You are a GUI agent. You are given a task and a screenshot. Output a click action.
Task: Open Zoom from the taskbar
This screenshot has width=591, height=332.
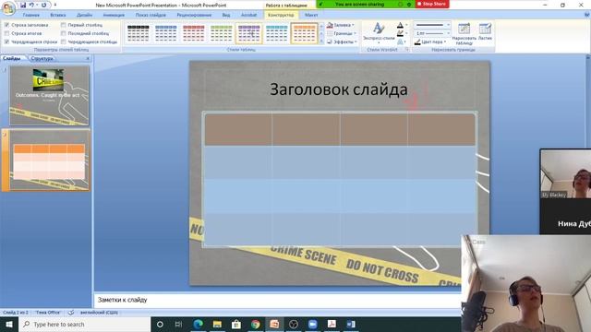pyautogui.click(x=312, y=324)
